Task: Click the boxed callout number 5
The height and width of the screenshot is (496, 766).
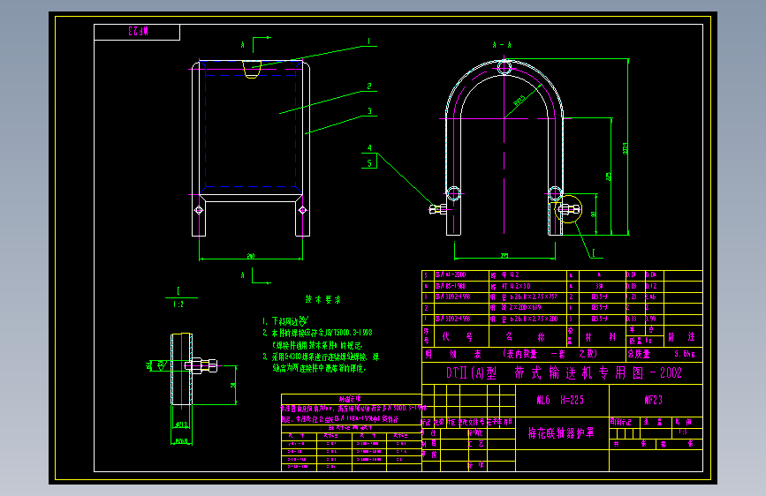Action: 369,163
